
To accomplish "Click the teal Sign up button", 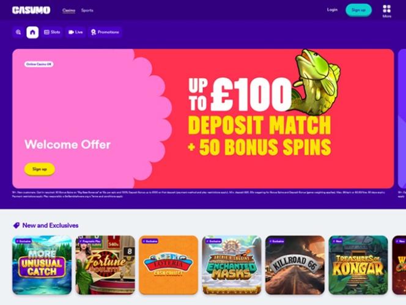I will (359, 10).
